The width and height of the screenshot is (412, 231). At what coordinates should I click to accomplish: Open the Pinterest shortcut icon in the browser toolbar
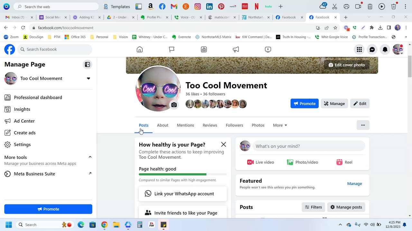click(221, 6)
